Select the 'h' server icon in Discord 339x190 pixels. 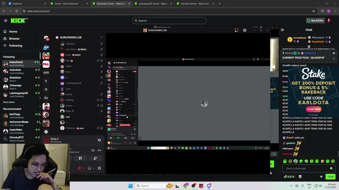point(46,81)
